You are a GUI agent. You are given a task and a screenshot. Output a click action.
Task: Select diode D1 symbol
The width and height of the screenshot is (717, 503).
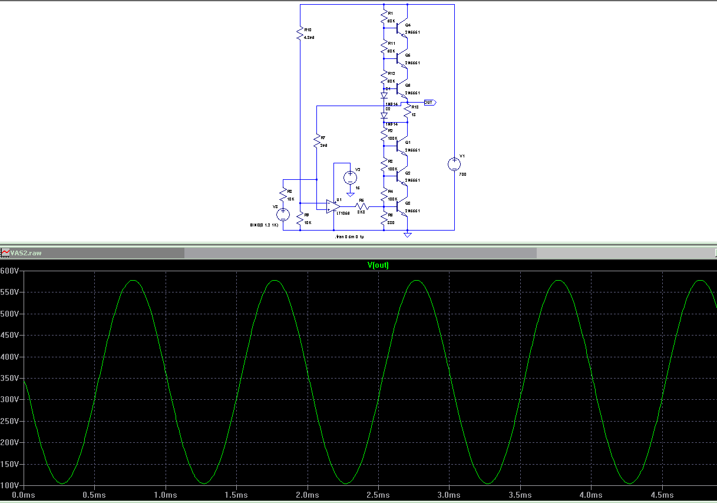coord(384,94)
